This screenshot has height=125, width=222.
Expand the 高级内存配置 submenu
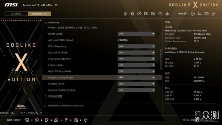tap(55, 96)
